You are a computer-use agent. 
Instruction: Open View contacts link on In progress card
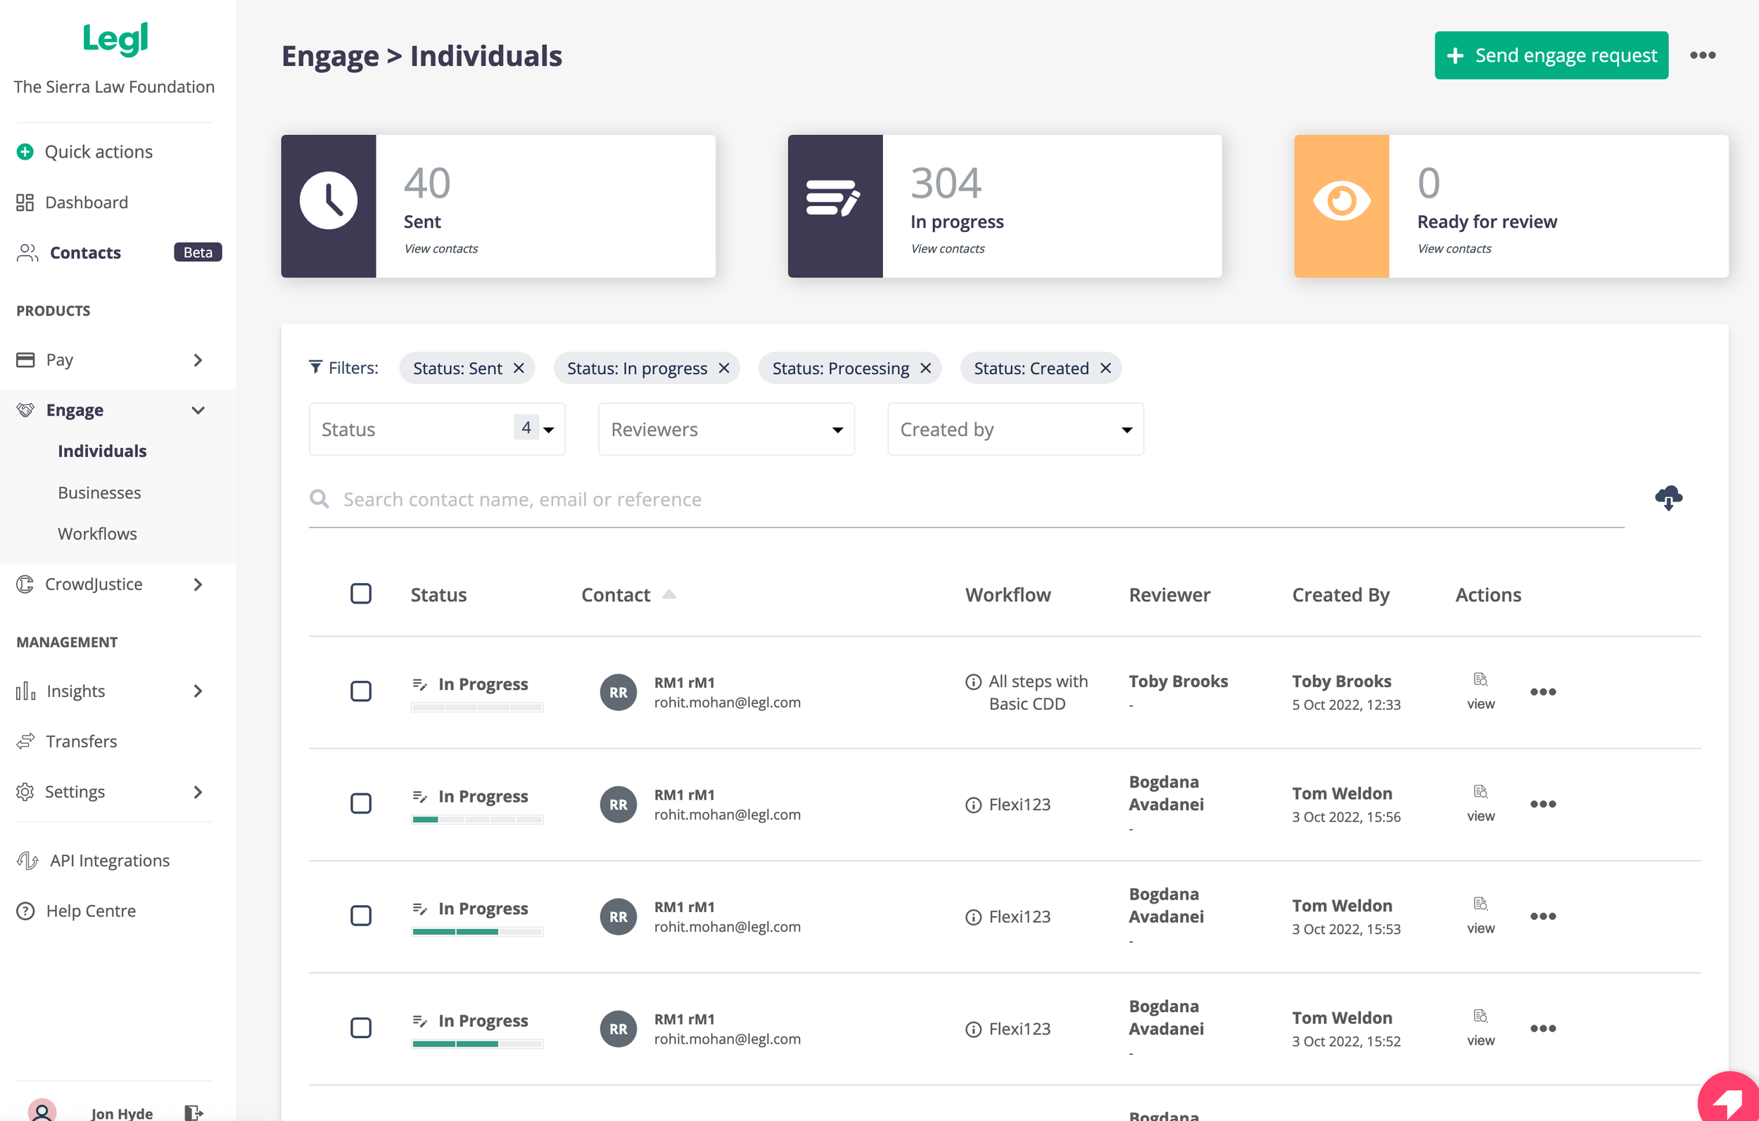coord(948,248)
